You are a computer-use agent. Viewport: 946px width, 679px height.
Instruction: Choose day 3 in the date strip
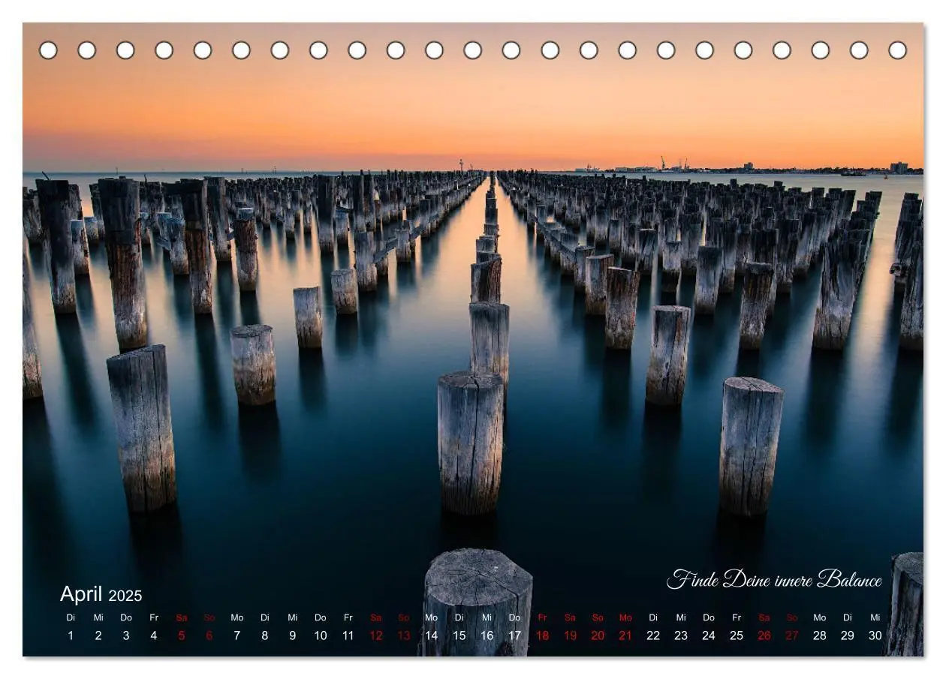pos(126,635)
